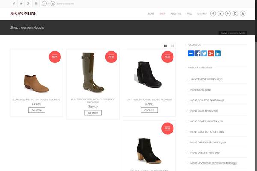Image resolution: width=257 pixels, height=171 pixels.
Task: Open the FAQs menu item
Action: [x=189, y=14]
